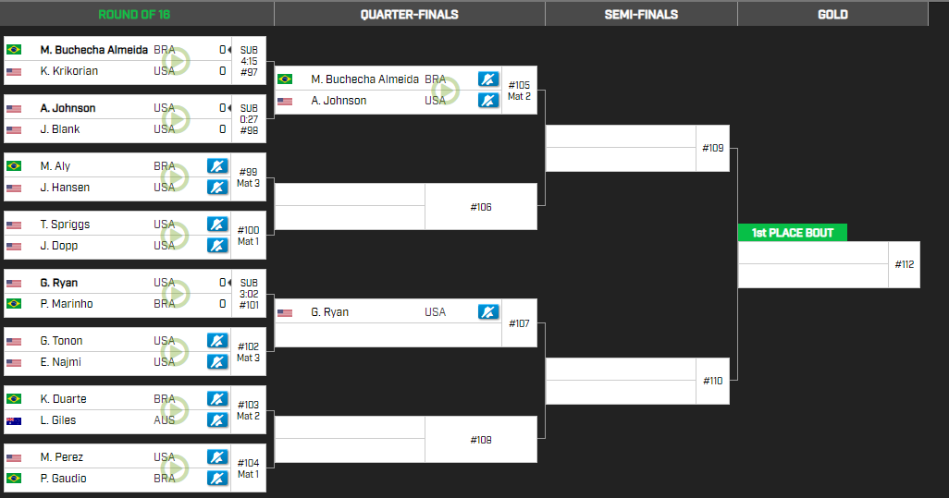949x498 pixels.
Task: Click the quarter-final blue icon for G. Ryan
Action: 488,312
